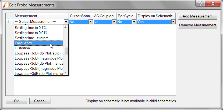Screen dimensions: 223x110
Task: Open the Select Measurement combo box
Action: coord(66,22)
